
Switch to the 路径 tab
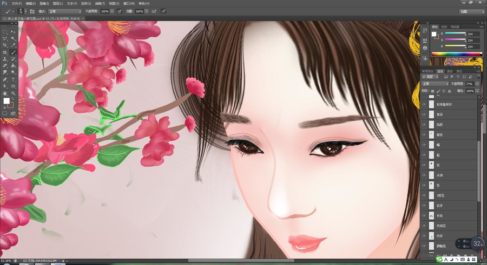(x=459, y=71)
